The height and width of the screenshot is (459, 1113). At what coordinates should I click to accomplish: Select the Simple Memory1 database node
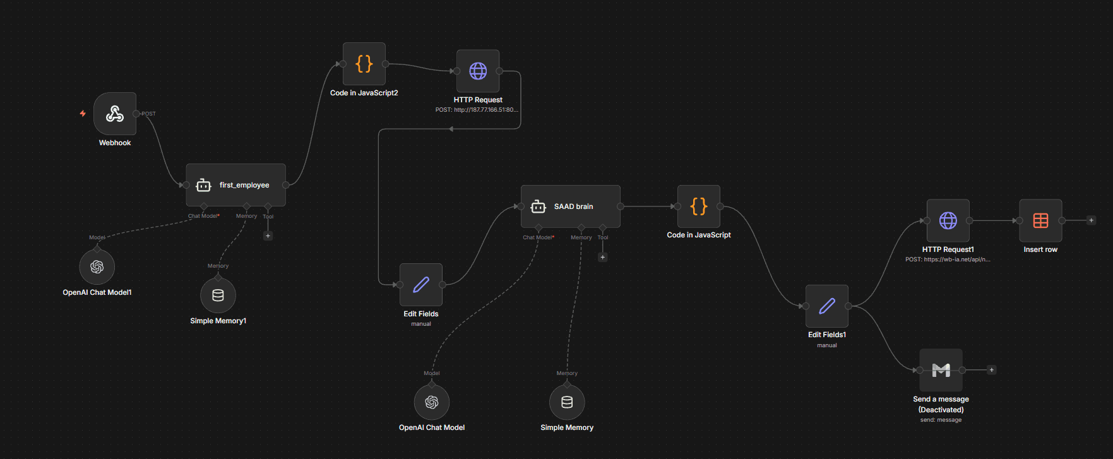[x=218, y=295]
